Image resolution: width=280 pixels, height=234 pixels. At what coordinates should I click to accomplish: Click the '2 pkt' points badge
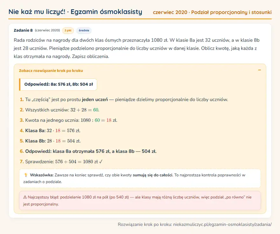tap(68, 31)
